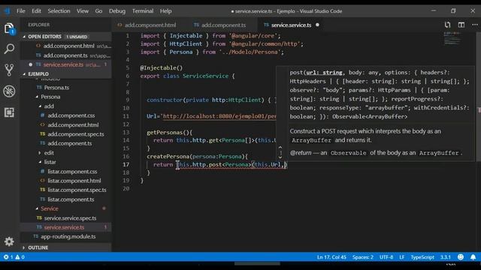Open the Debug view in activity bar
481x270 pixels.
(x=9, y=91)
